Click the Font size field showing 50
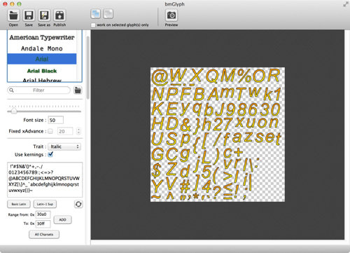The width and height of the screenshot is (350, 253). 56,120
